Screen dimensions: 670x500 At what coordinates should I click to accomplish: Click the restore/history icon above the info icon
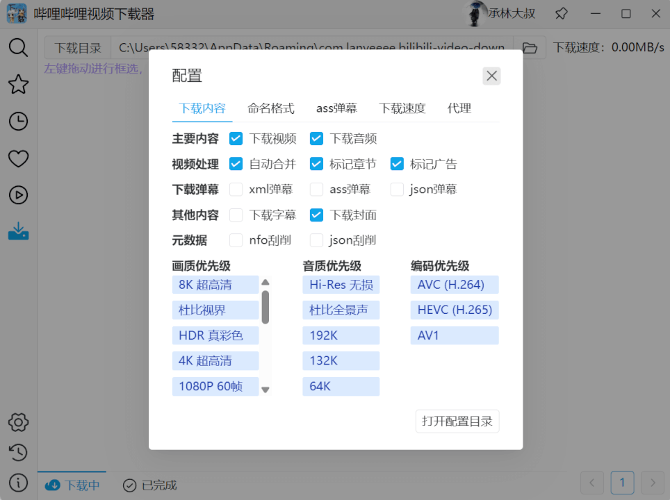[18, 452]
